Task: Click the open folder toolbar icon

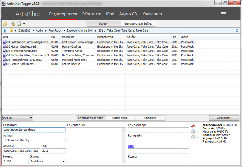Action: [x=5, y=24]
